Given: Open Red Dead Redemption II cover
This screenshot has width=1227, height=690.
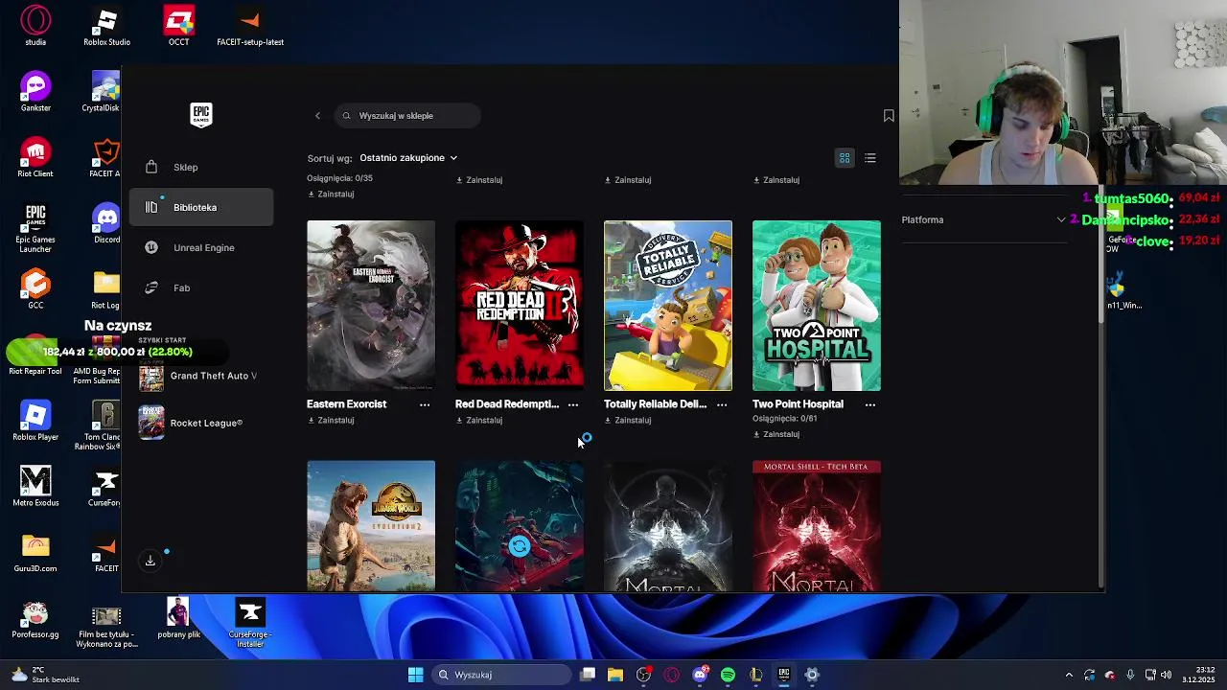Looking at the screenshot, I should tap(520, 306).
